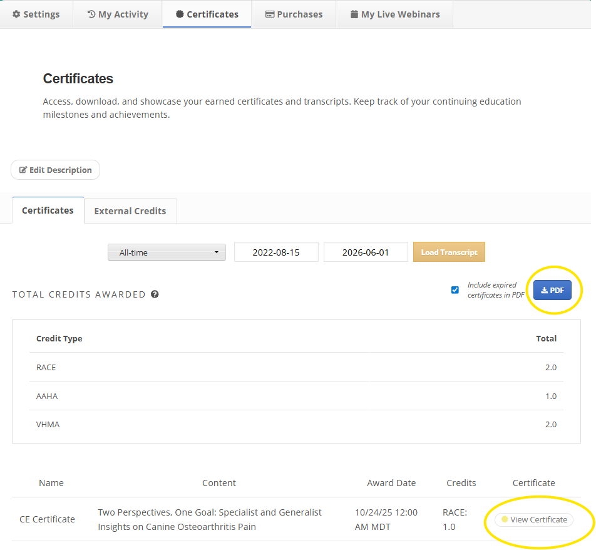The image size is (596, 550).
Task: Switch to My Activity tab
Action: (118, 14)
